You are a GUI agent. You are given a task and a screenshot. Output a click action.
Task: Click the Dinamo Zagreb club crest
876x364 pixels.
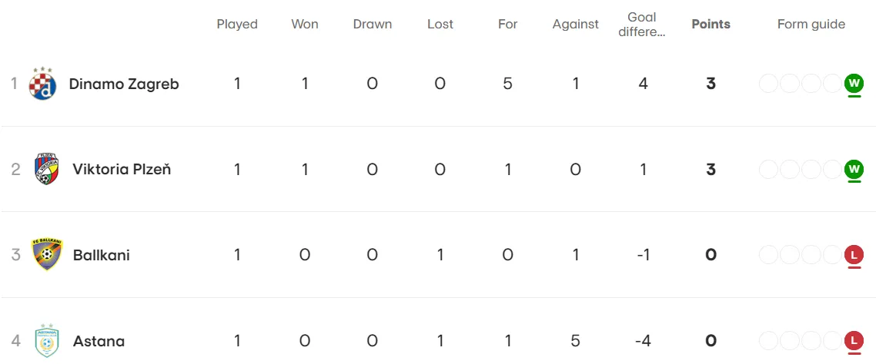tap(43, 84)
